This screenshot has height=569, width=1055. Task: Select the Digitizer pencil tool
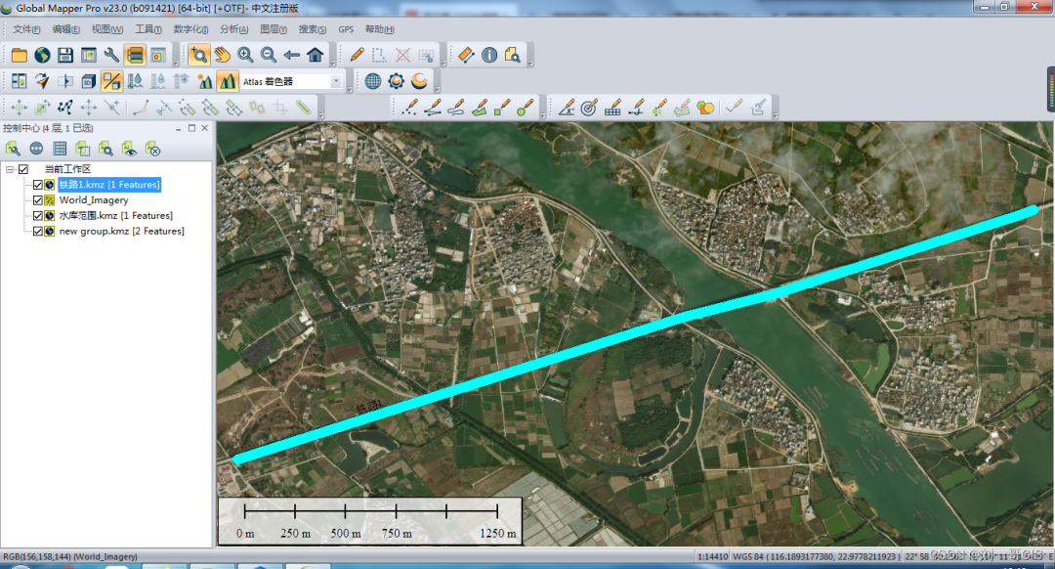(358, 55)
